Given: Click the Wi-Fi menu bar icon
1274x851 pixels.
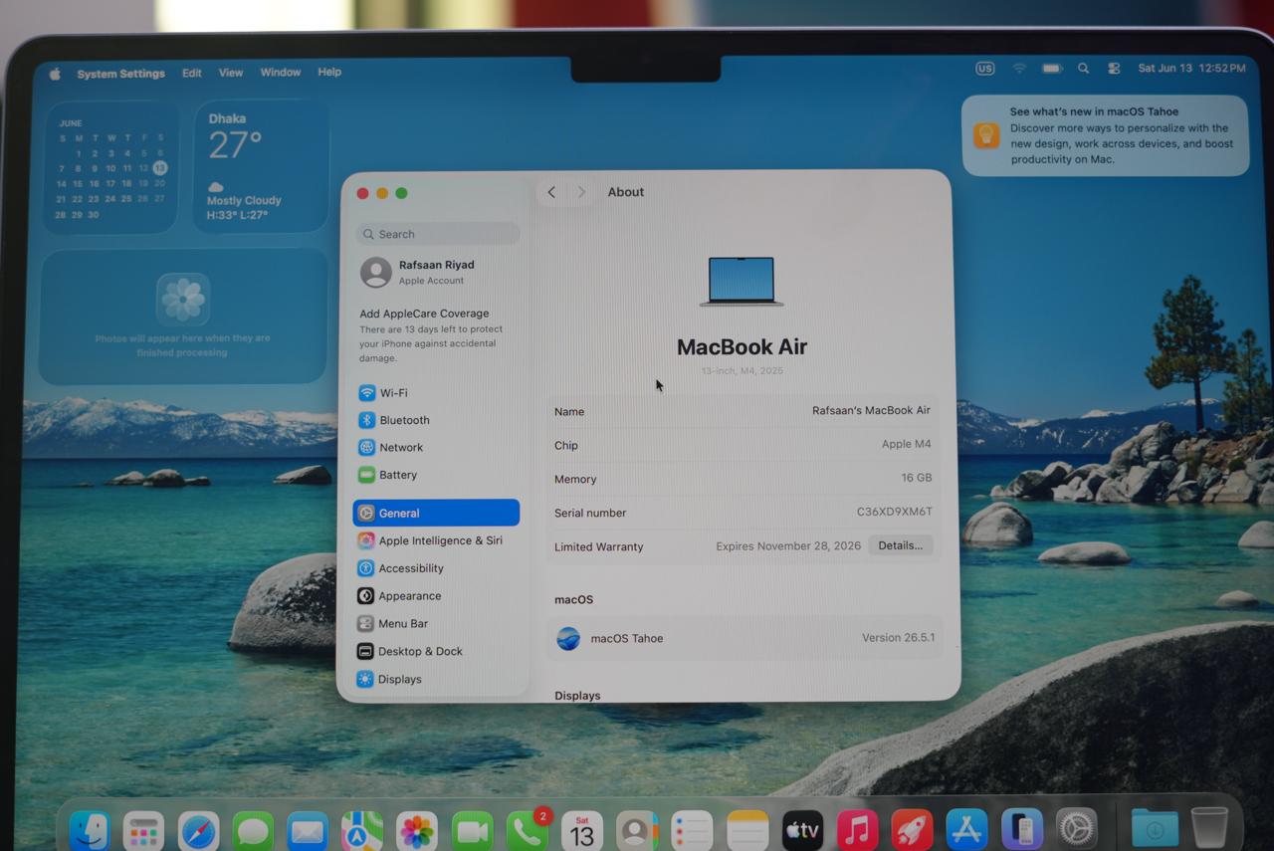Looking at the screenshot, I should (x=1019, y=69).
